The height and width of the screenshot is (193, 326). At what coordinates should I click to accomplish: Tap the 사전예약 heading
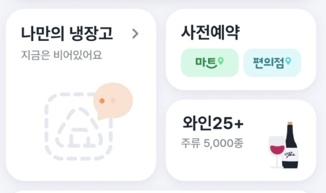tap(210, 32)
